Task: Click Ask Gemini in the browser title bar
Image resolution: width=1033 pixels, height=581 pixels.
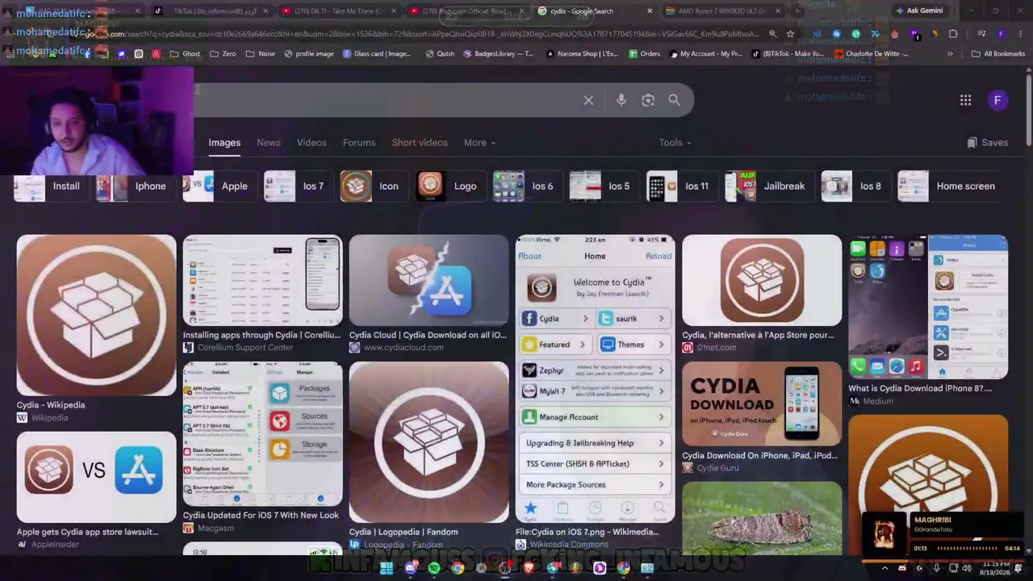Action: (x=919, y=11)
